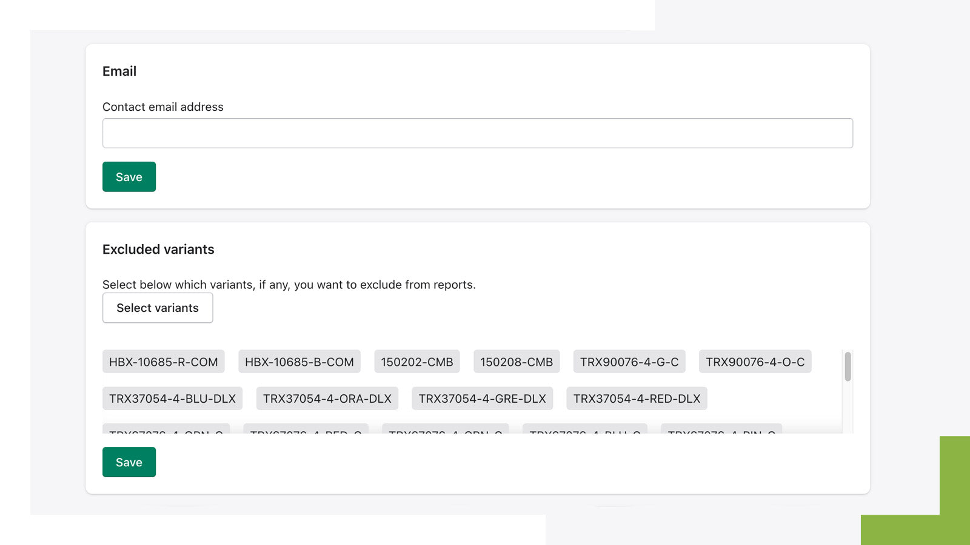Select the TRX37054-4-RED-DLX variant tag

(637, 398)
